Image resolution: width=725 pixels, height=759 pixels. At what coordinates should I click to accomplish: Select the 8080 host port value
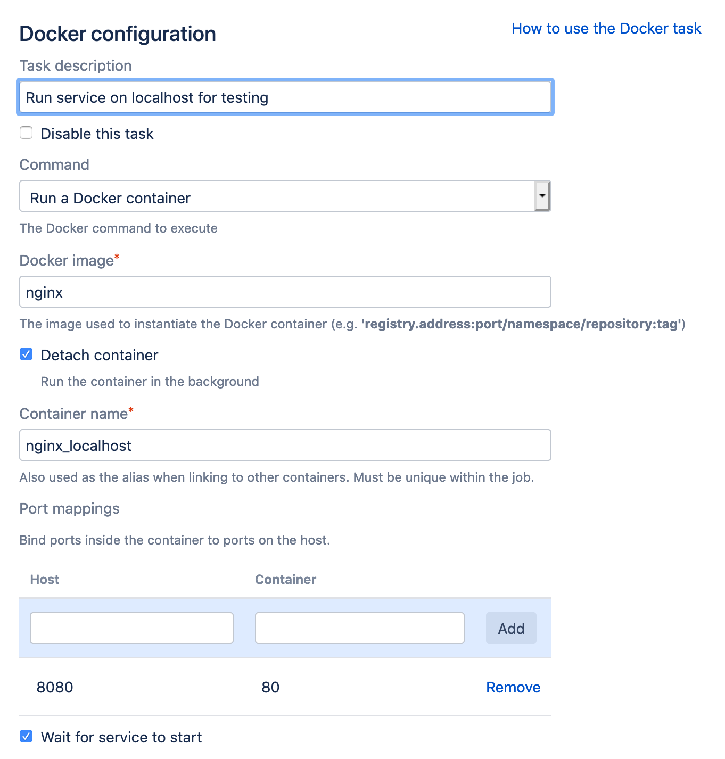point(55,688)
